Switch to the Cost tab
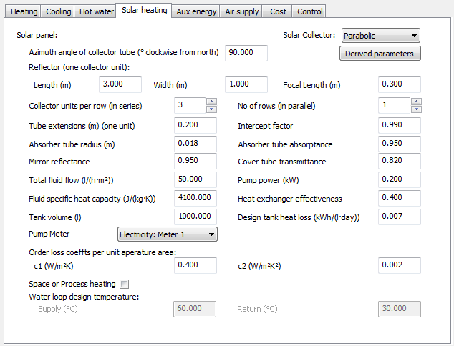This screenshot has width=454, height=346. 278,11
